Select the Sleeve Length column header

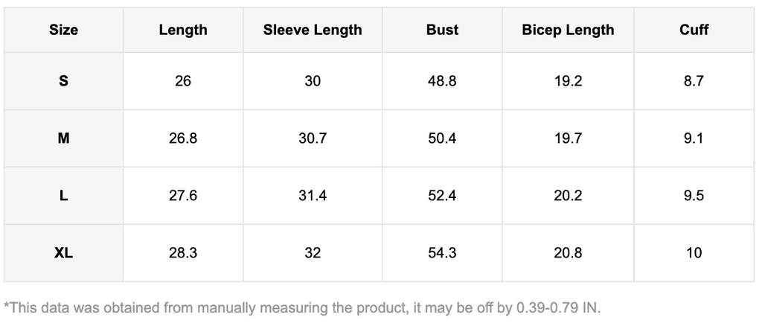(313, 31)
